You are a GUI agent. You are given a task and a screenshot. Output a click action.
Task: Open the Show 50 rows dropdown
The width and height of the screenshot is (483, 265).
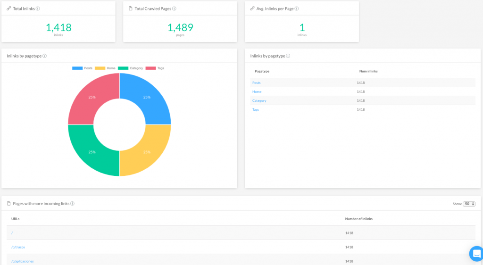click(469, 204)
